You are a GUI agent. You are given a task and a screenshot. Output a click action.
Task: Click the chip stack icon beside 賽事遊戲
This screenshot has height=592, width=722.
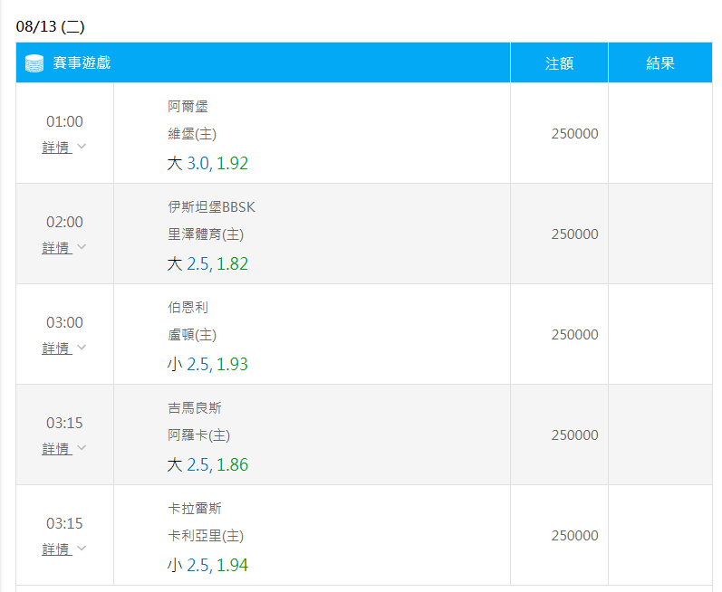[34, 63]
